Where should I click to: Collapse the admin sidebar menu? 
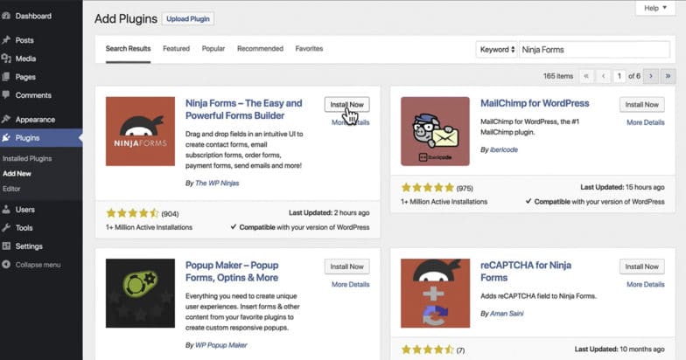point(7,265)
